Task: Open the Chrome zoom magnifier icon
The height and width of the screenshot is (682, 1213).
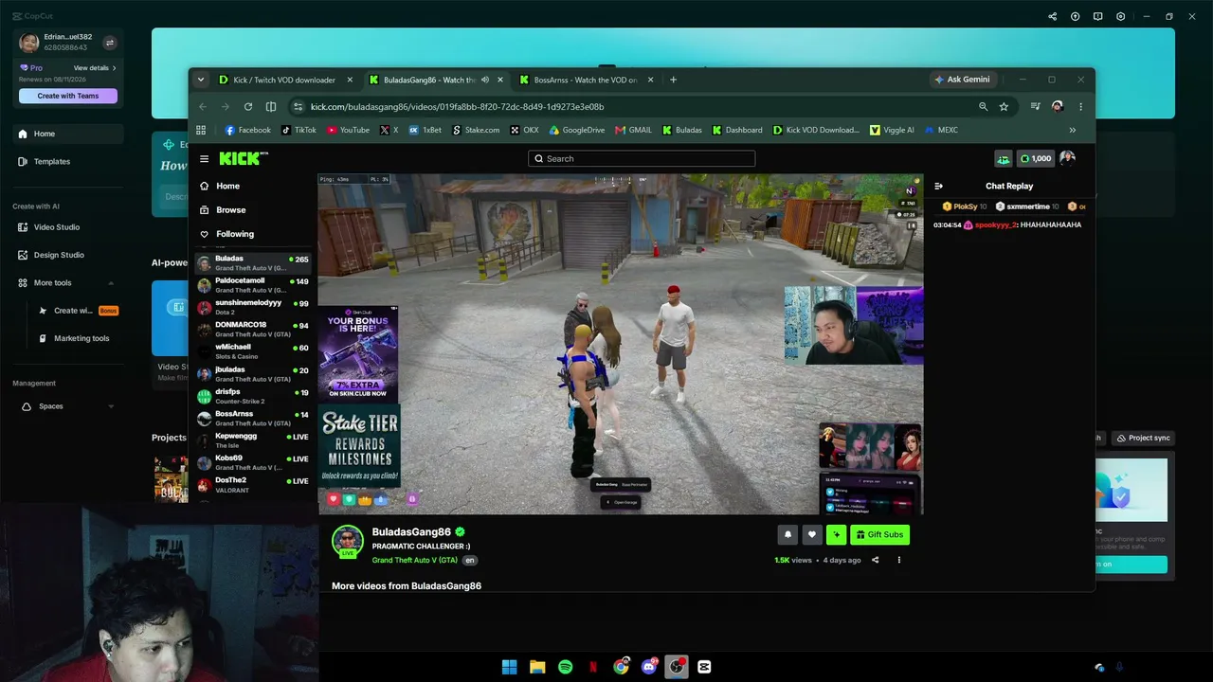Action: click(x=983, y=106)
